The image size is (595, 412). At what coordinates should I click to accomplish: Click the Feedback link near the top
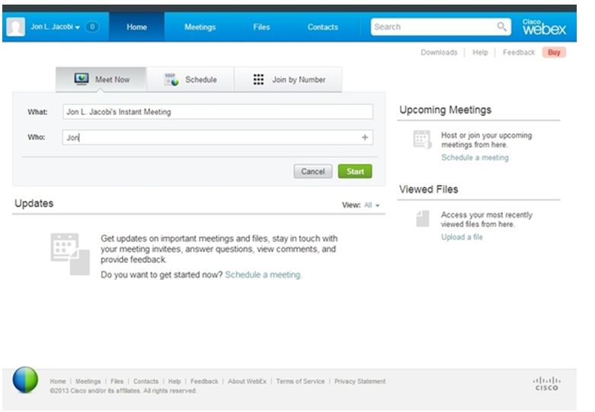tap(518, 53)
